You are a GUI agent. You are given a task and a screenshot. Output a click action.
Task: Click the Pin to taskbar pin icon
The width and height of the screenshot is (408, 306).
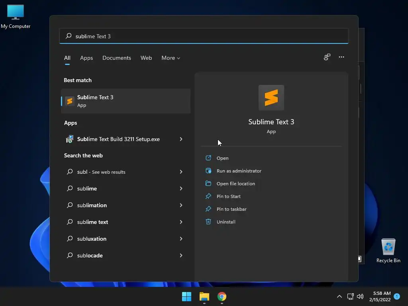(208, 209)
